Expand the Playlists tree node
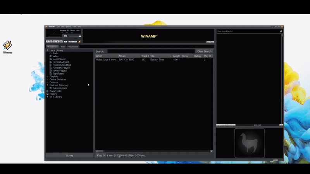 pyautogui.click(x=47, y=77)
